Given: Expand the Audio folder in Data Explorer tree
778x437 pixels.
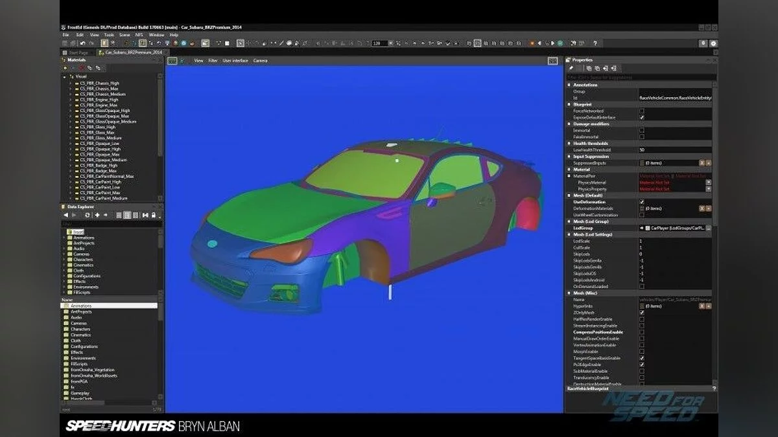Looking at the screenshot, I should coord(64,249).
